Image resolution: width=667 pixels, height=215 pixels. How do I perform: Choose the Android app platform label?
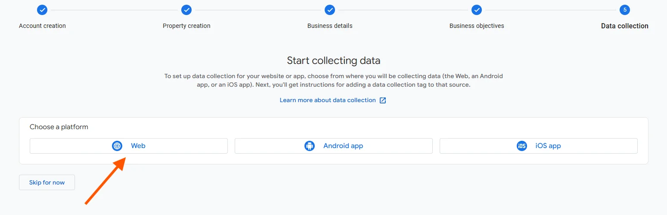pyautogui.click(x=343, y=146)
